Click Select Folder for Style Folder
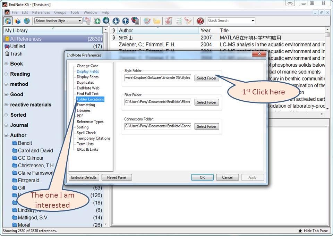Screen dimensions: 333x250 coord(206,78)
